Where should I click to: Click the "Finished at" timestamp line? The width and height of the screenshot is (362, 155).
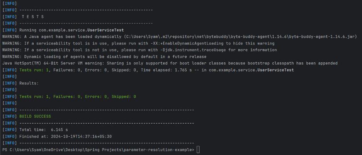click(66, 136)
